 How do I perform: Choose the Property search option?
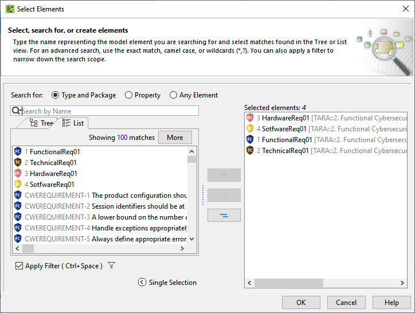[129, 95]
